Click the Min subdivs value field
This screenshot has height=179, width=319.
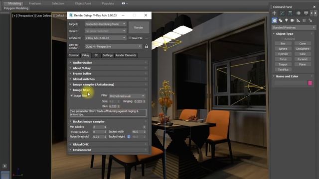pyautogui.click(x=98, y=127)
